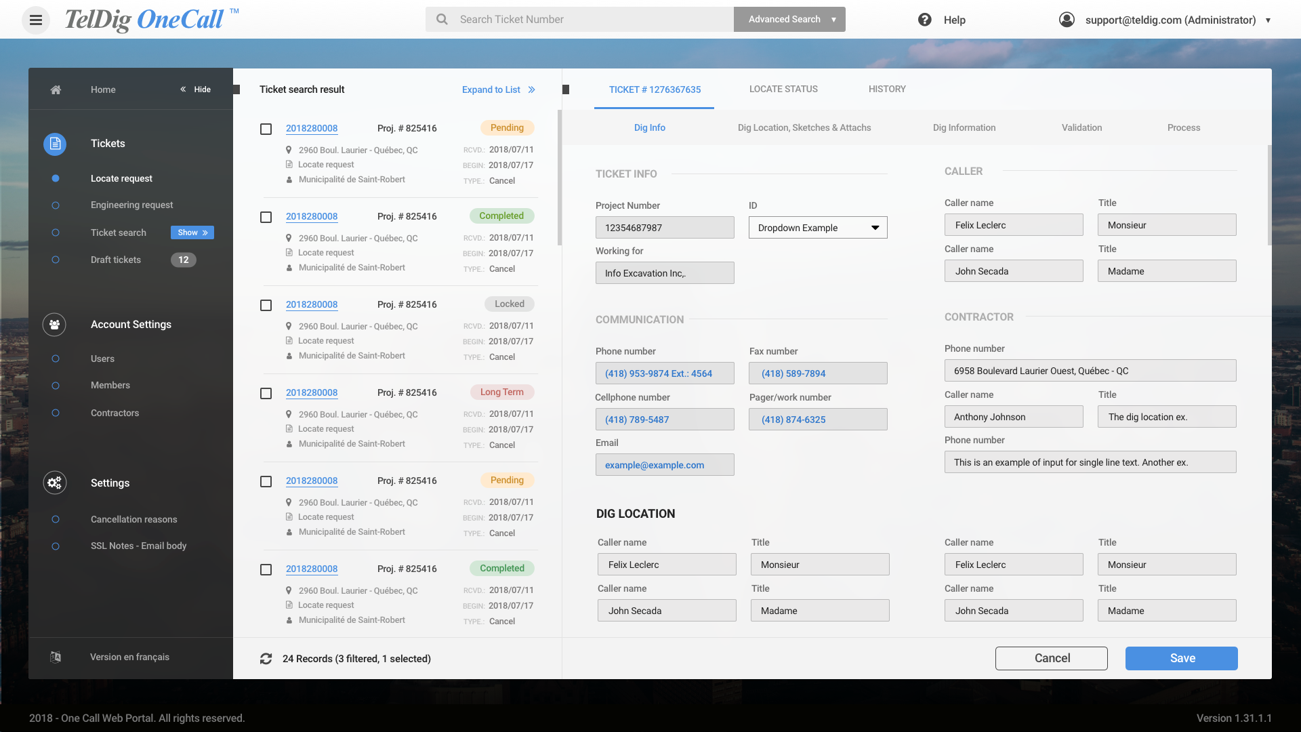This screenshot has width=1301, height=732.
Task: Check the Locked ticket checkbox
Action: pyautogui.click(x=266, y=305)
